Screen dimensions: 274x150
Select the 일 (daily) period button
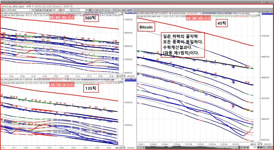click(40, 10)
